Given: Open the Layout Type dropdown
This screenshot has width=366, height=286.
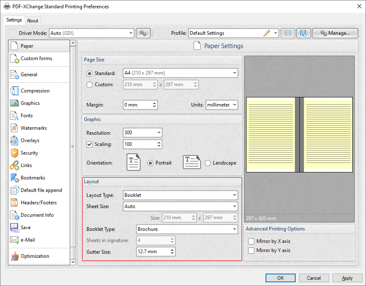Looking at the screenshot, I should coord(235,195).
